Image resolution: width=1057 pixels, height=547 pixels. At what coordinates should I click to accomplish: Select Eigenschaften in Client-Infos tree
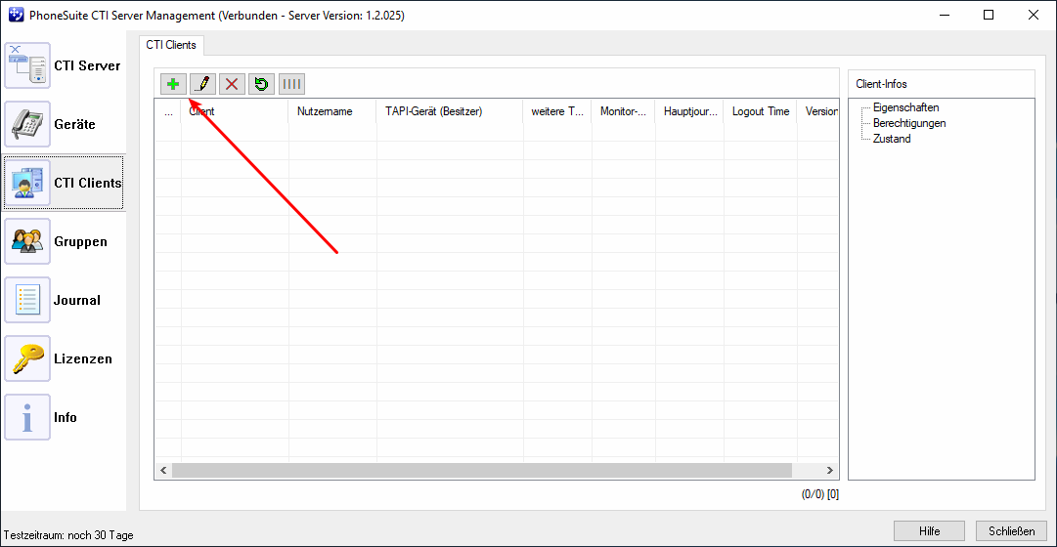(905, 107)
